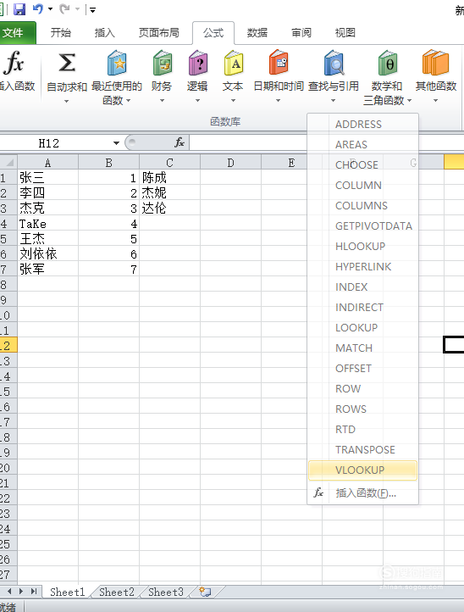The height and width of the screenshot is (612, 464).
Task: Expand the AutoSum dropdown arrow
Action: coord(66,101)
